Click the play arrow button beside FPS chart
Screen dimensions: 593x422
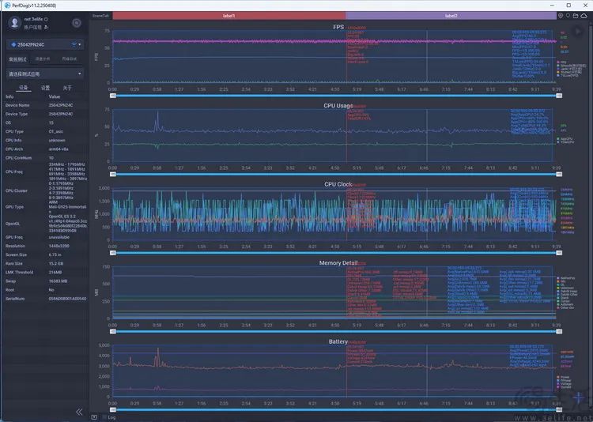(x=578, y=32)
